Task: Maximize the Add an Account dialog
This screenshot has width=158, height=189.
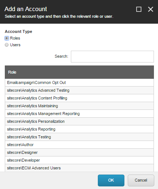Action: [x=139, y=9]
